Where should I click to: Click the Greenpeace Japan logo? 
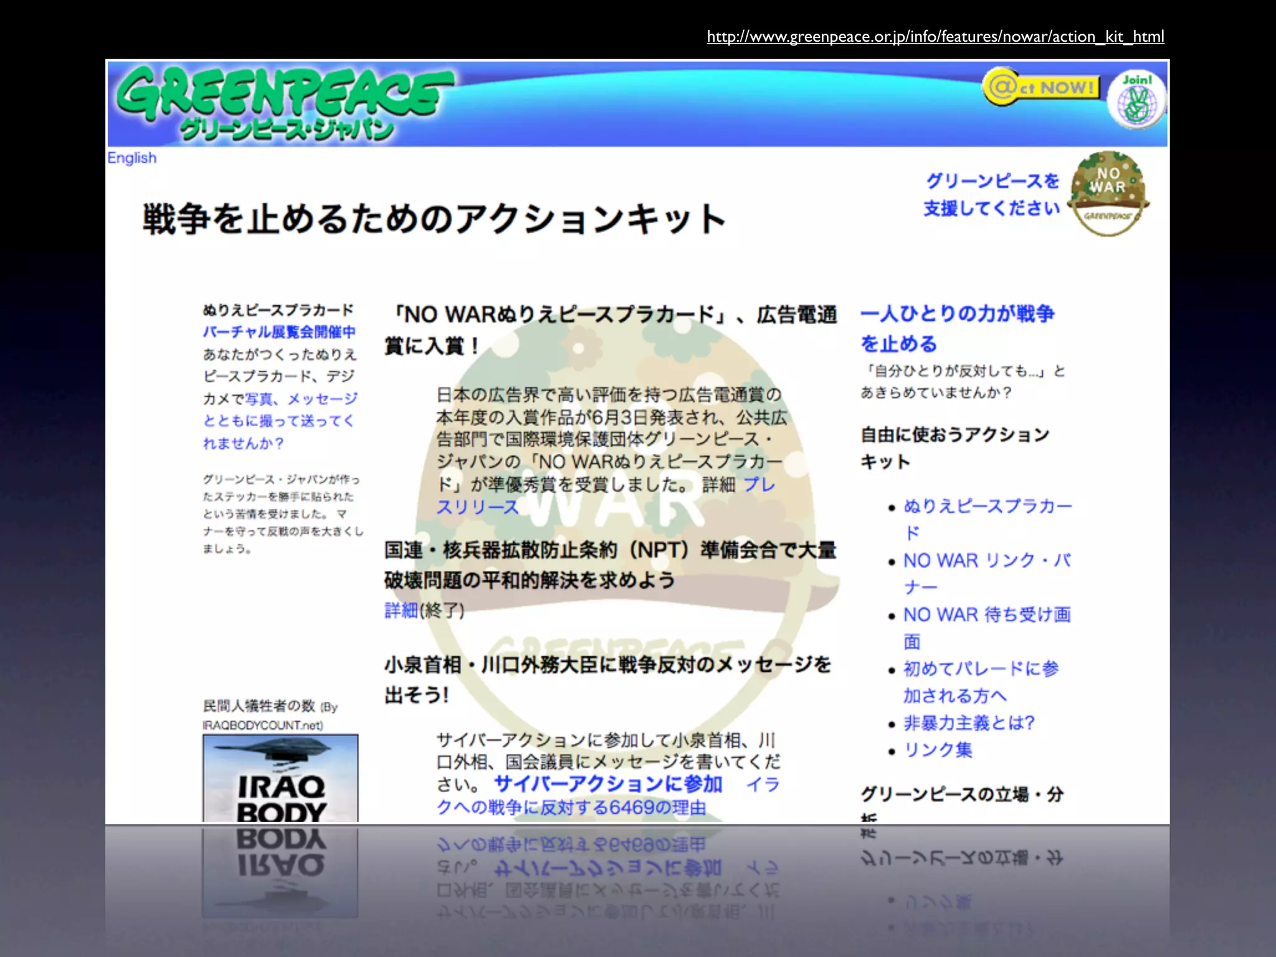(x=286, y=103)
